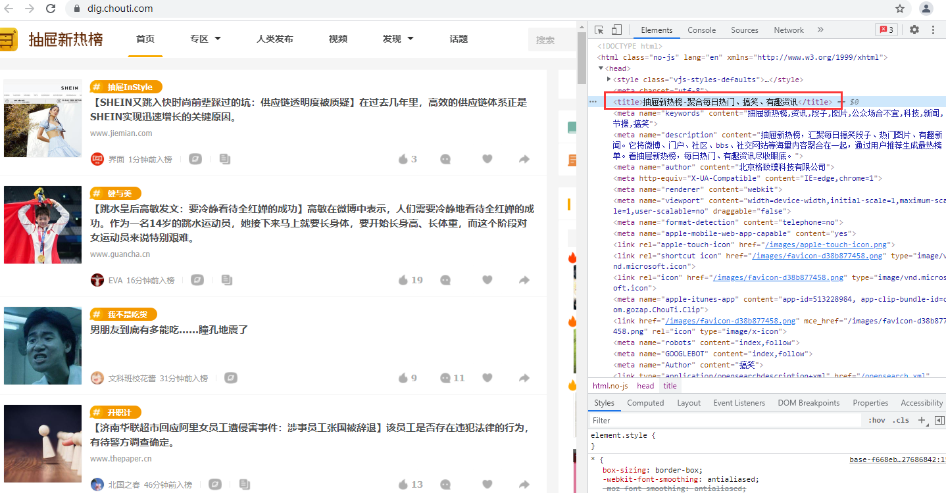This screenshot has height=493, width=946.
Task: Open the DevTools three-dot customize menu
Action: point(934,30)
